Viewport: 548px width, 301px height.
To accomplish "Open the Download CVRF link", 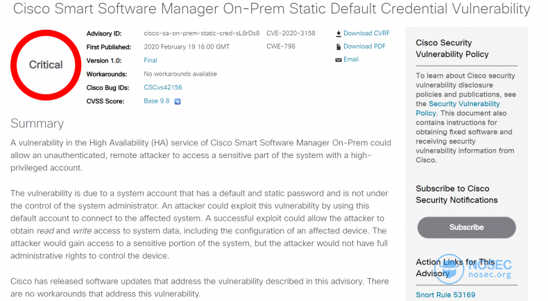I will 366,33.
